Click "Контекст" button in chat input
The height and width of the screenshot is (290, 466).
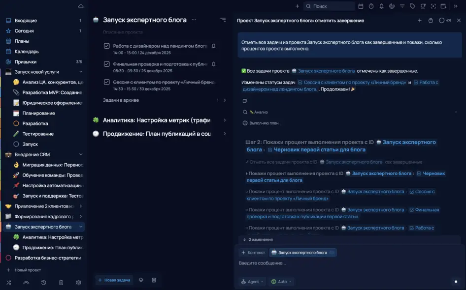tap(253, 252)
